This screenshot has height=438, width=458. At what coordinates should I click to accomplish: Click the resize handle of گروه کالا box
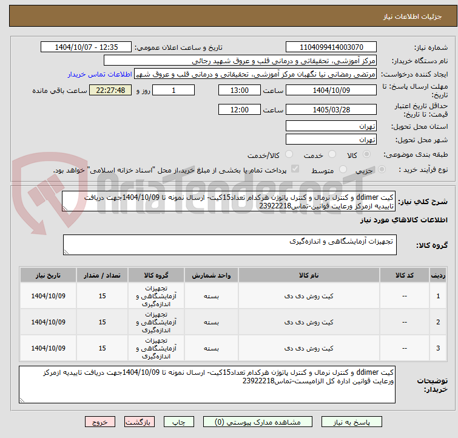pos(66,252)
